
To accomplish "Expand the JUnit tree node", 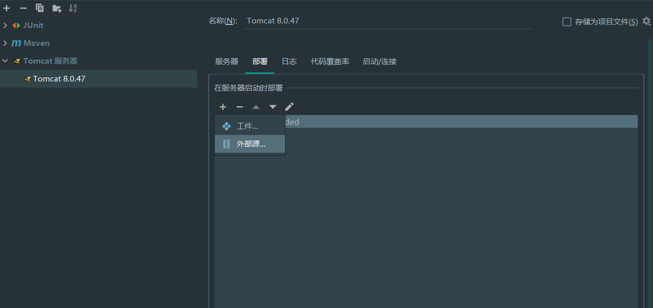I will click(5, 25).
